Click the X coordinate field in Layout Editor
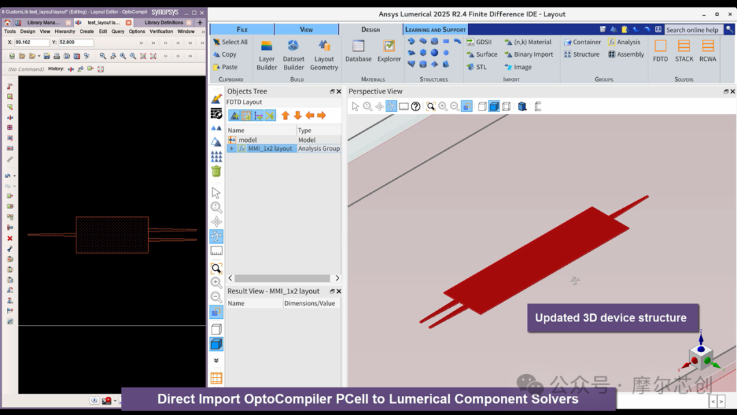Image resolution: width=737 pixels, height=415 pixels. 31,42
